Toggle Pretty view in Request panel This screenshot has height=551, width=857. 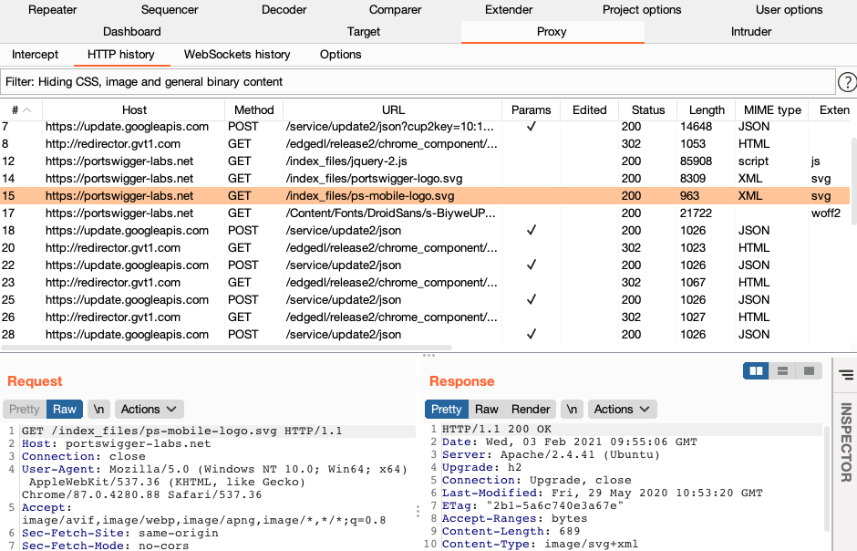tap(25, 410)
